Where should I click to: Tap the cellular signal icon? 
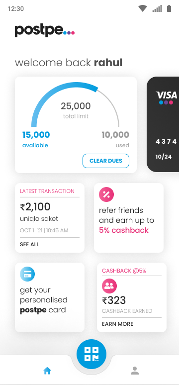(157, 9)
